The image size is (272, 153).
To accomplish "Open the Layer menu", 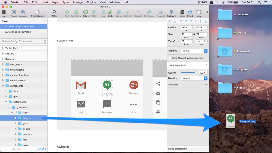I will [55, 2].
